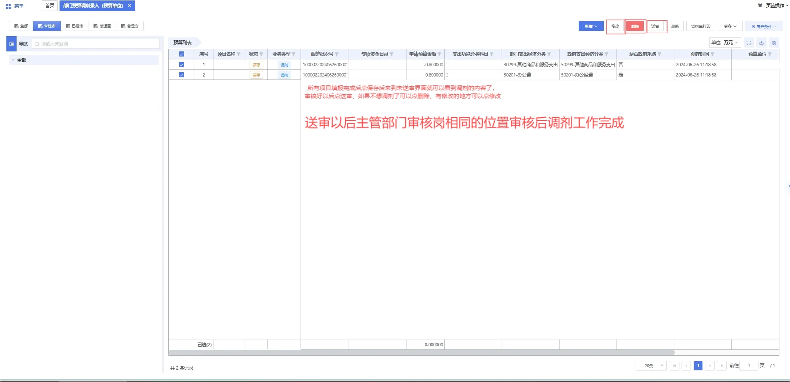Filter the 业务类型 column
Screen dimensions: 790x382
pos(293,54)
